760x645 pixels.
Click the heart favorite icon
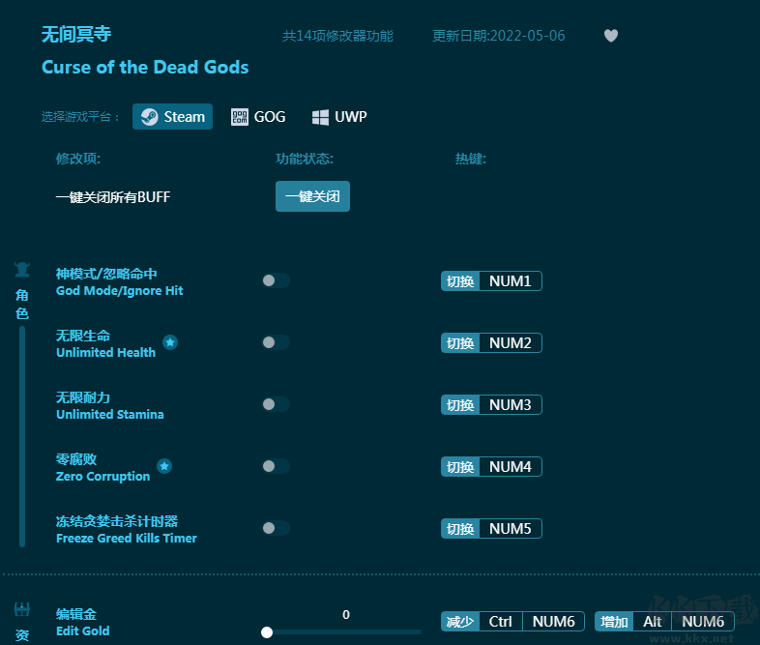tap(611, 36)
